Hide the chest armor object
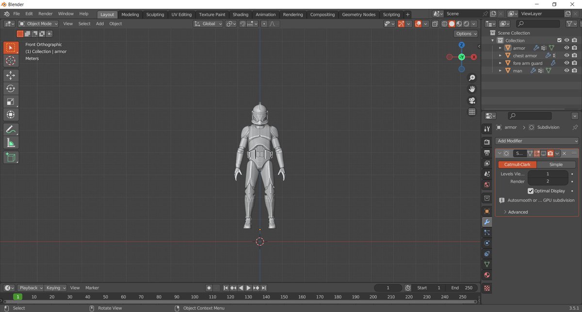The width and height of the screenshot is (582, 312). [x=566, y=56]
